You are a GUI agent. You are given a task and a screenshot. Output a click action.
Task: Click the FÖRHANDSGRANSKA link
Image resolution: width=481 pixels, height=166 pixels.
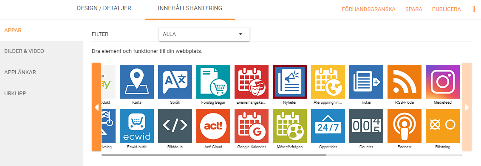click(368, 9)
